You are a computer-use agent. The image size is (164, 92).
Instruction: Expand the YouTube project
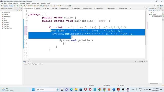(x=1, y=26)
